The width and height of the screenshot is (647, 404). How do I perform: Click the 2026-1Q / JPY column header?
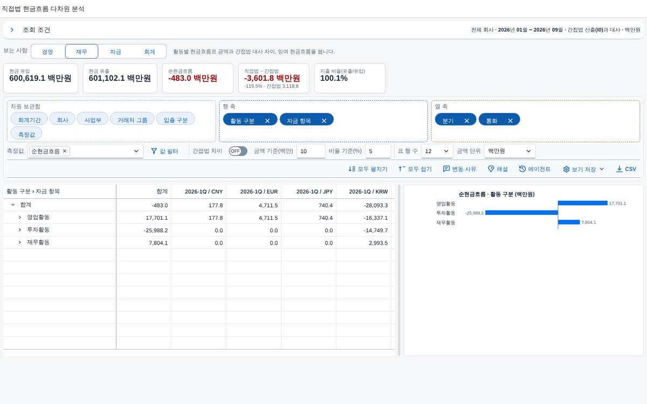tap(308, 192)
